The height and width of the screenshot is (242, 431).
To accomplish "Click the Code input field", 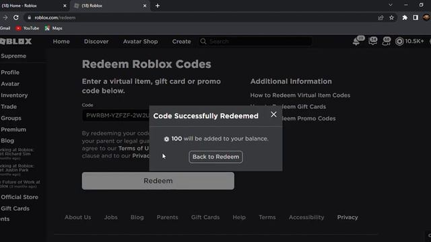I will [x=116, y=116].
